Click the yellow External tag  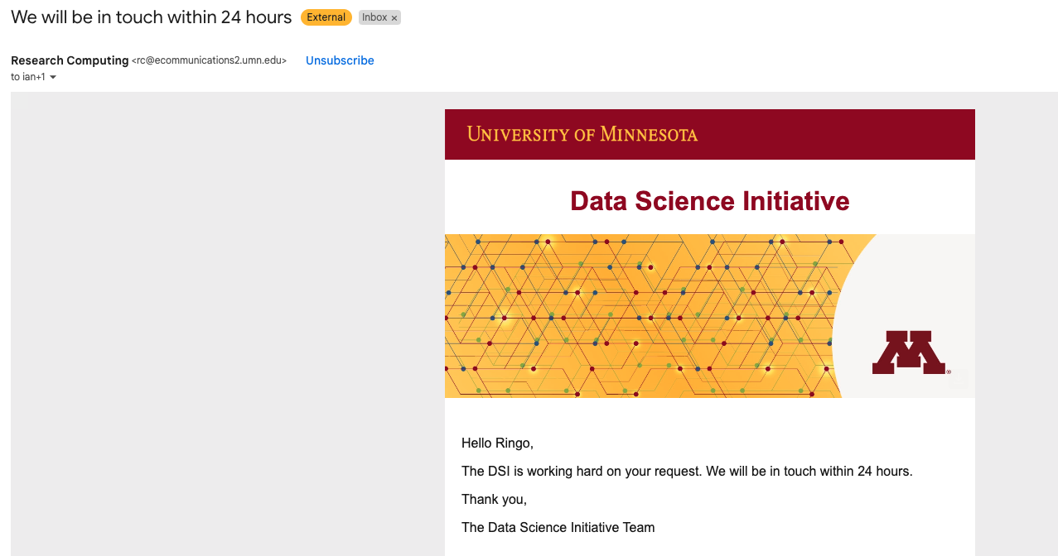(326, 17)
